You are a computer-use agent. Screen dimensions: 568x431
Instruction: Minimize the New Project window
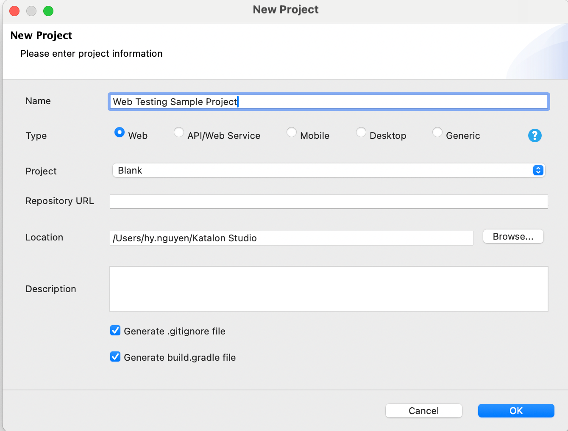[31, 11]
